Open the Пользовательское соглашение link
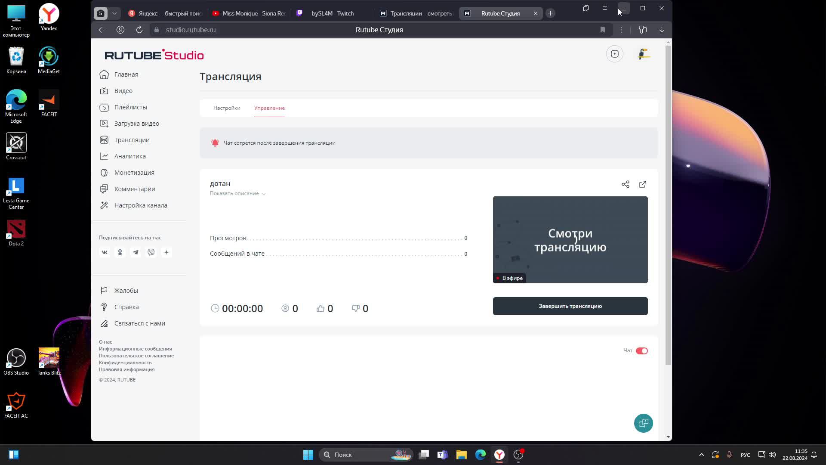This screenshot has width=826, height=465. 136,356
